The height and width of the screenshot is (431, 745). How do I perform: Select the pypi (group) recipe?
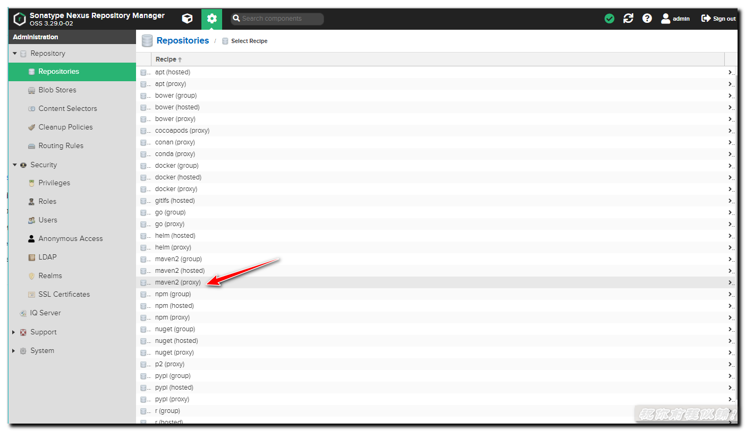437,376
